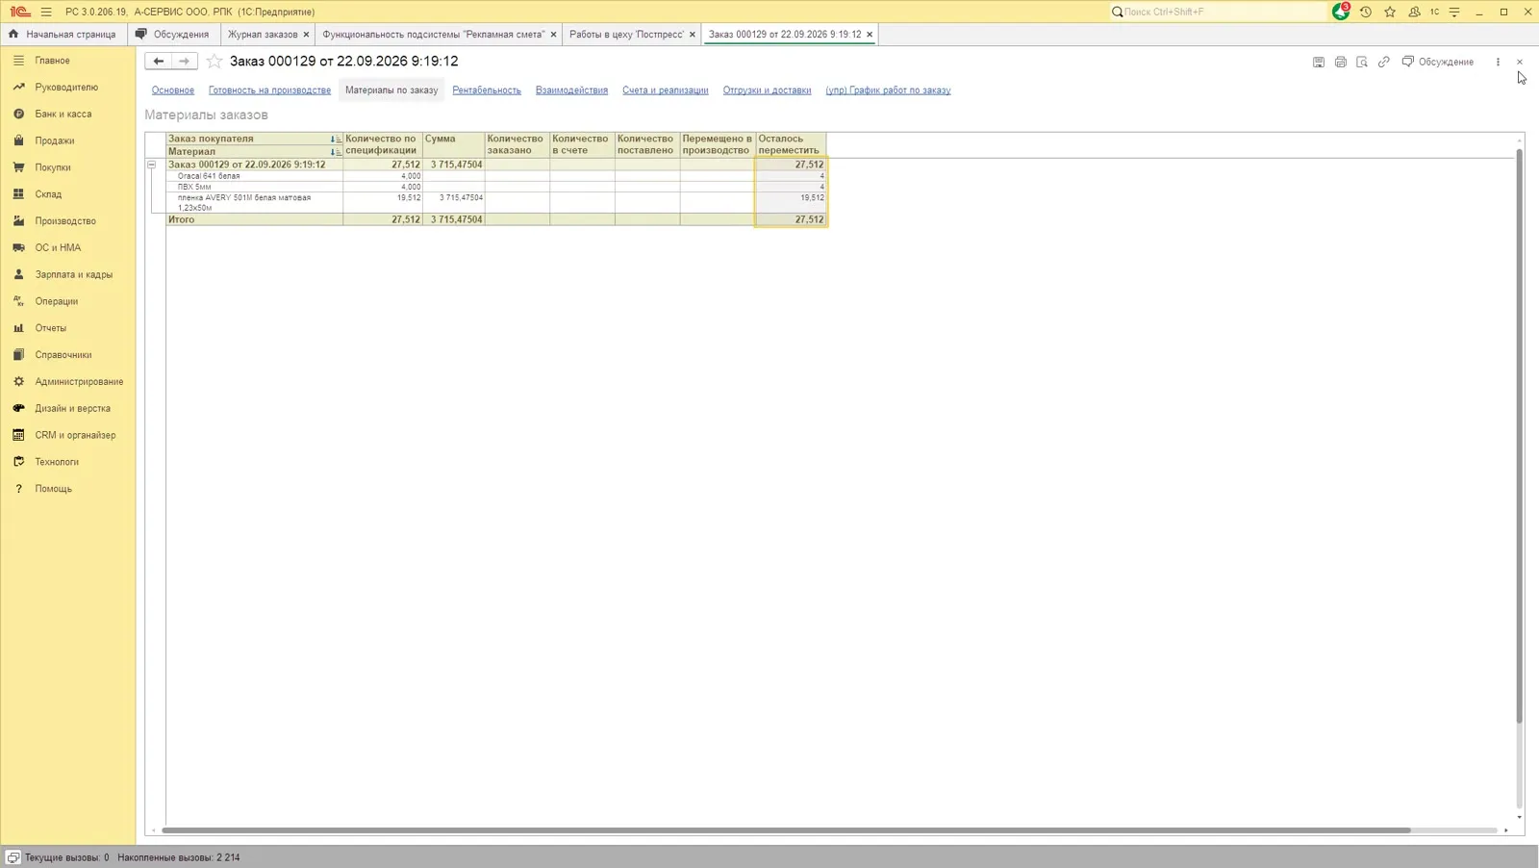Close the Функциональность подсистемы tab

[553, 35]
